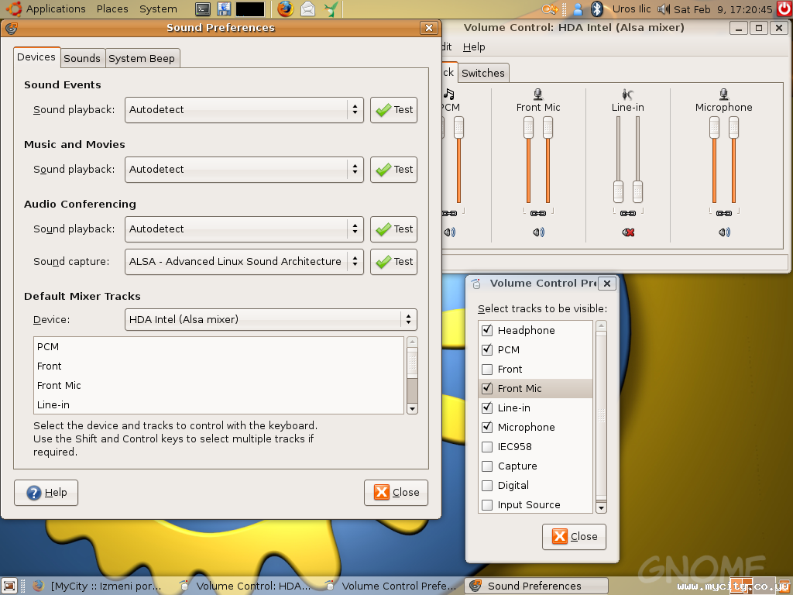This screenshot has width=793, height=595.
Task: Uncheck PCM track visibility
Action: coord(487,349)
